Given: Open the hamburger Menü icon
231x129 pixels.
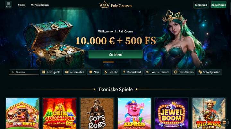Looking at the screenshot, I should [x=8, y=5].
